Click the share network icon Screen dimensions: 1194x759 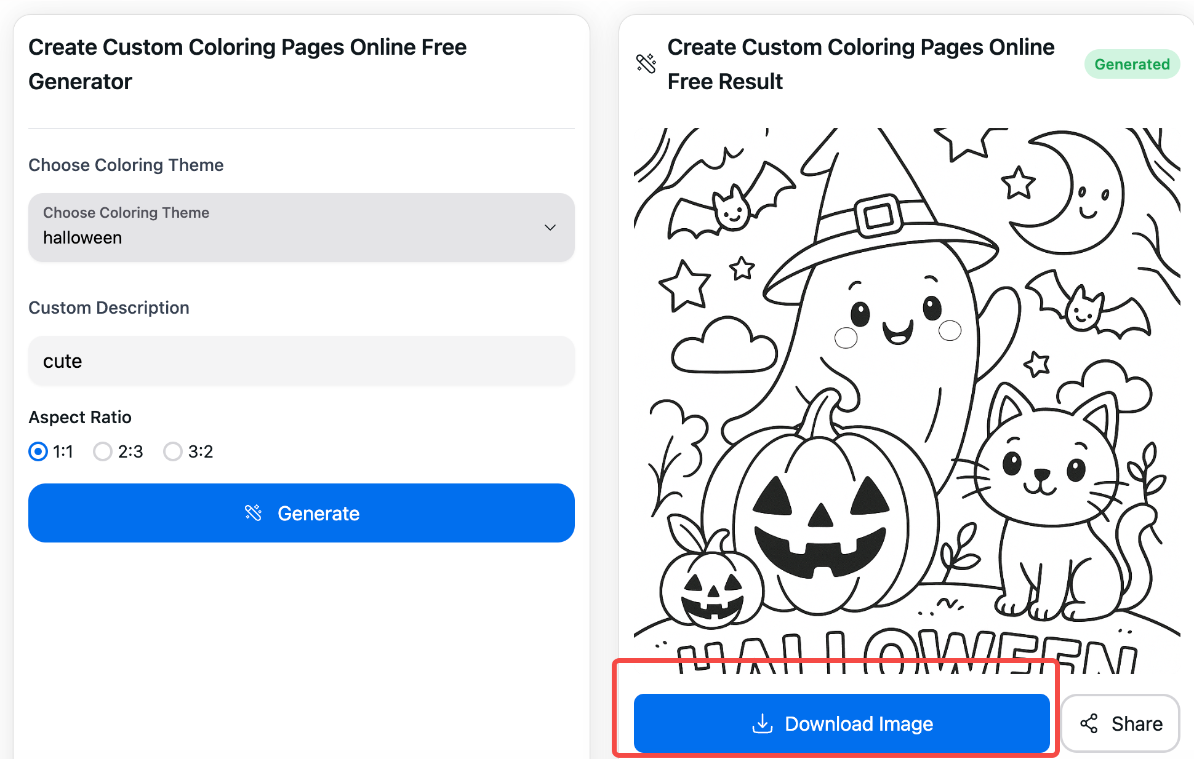(1089, 724)
